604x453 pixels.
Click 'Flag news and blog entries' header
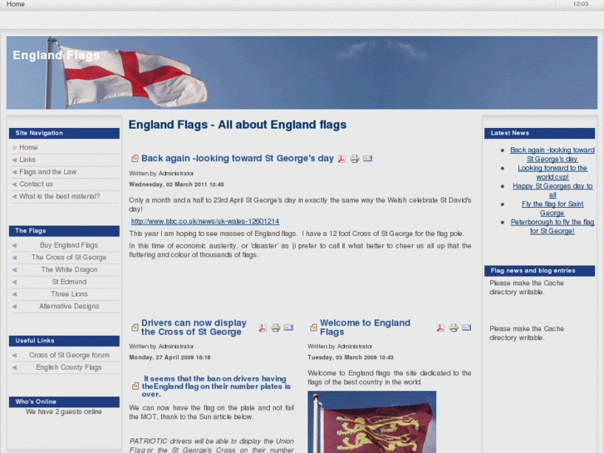pos(539,271)
